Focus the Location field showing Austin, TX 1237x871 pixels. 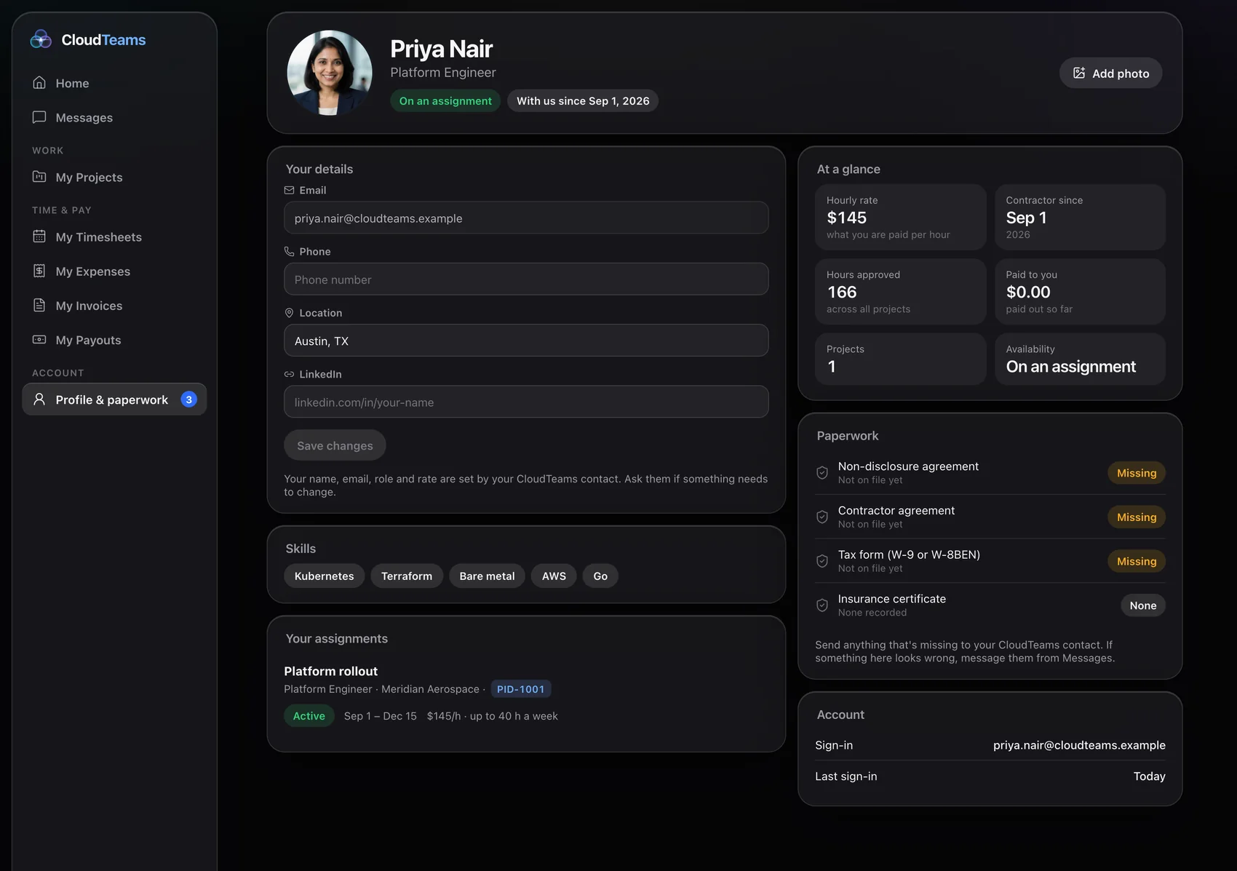[x=526, y=341]
